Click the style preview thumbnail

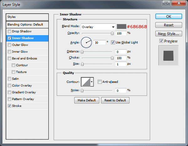(x=168, y=55)
